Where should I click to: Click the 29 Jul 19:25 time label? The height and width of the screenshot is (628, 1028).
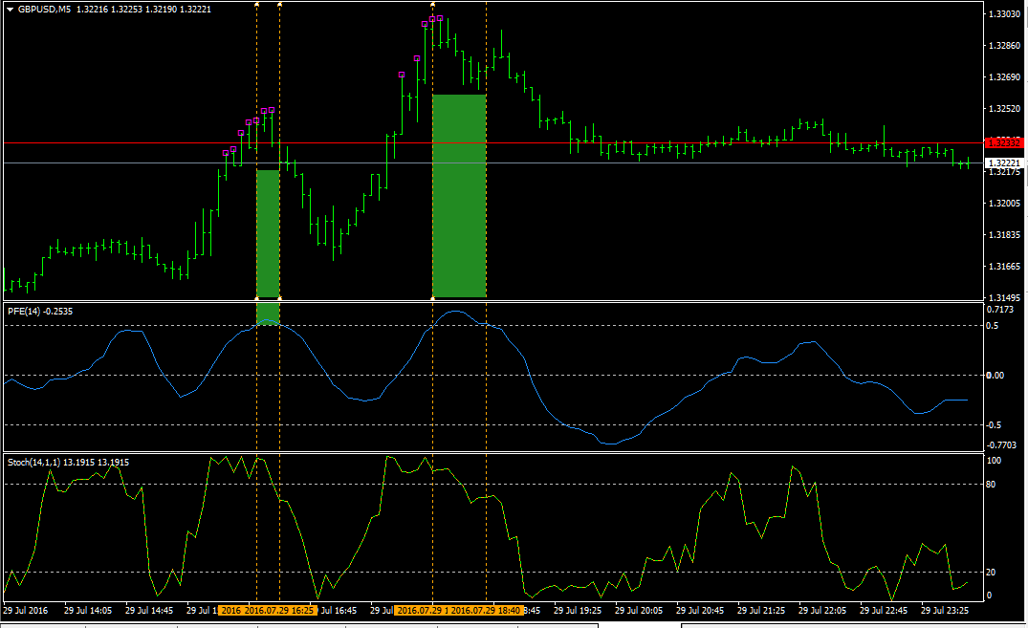click(578, 610)
